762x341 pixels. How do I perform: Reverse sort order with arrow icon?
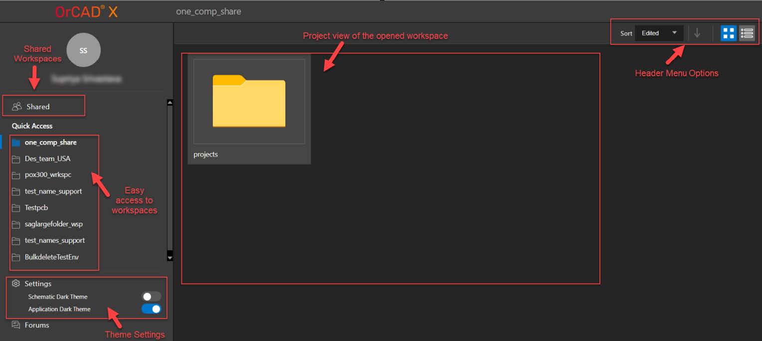(x=697, y=33)
